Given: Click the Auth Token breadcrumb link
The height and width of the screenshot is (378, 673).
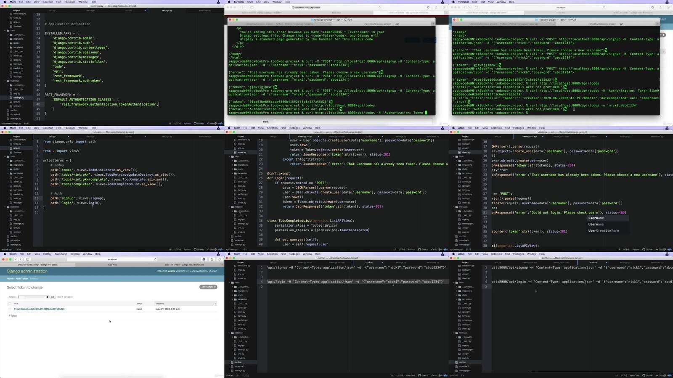Looking at the screenshot, I should [x=21, y=279].
